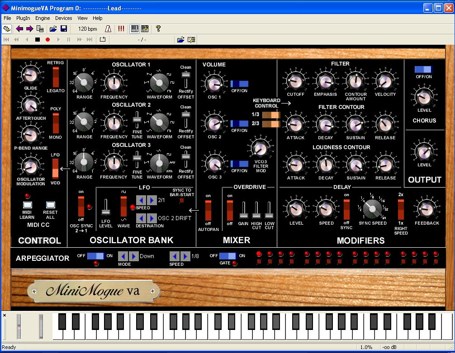Open the File menu
This screenshot has width=455, height=353.
[x=7, y=18]
